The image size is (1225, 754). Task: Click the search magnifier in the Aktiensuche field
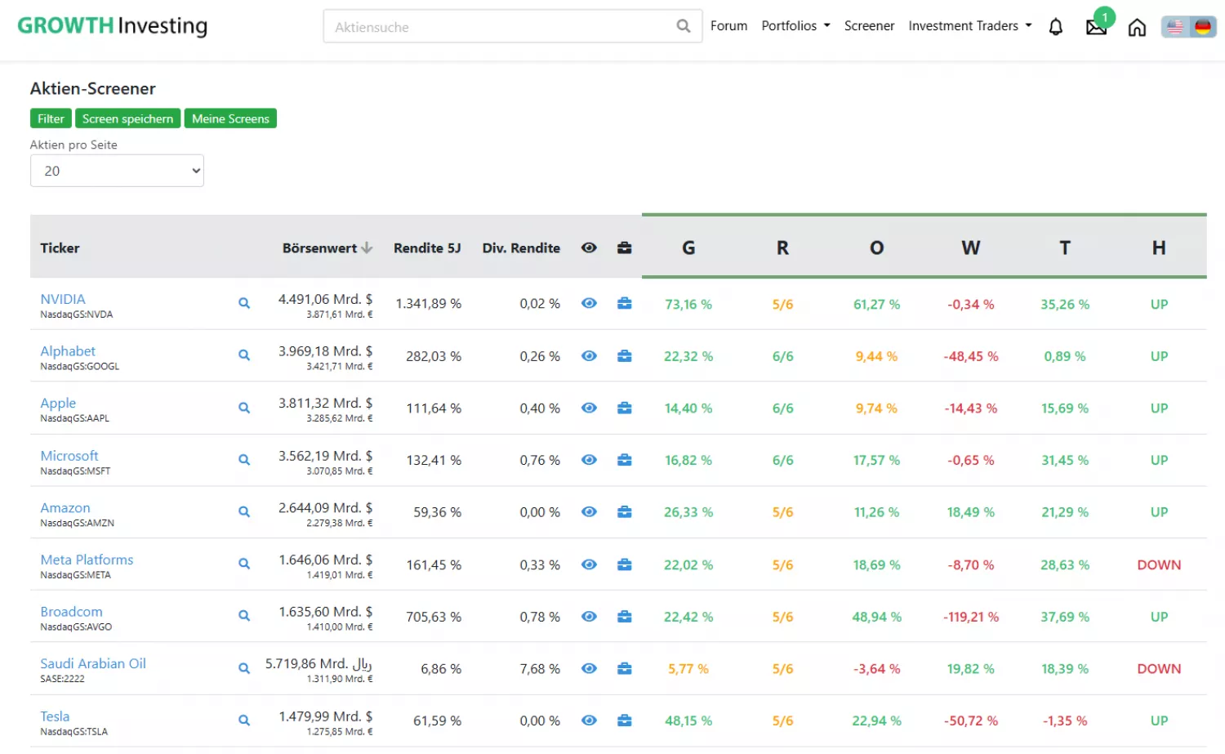pos(683,25)
